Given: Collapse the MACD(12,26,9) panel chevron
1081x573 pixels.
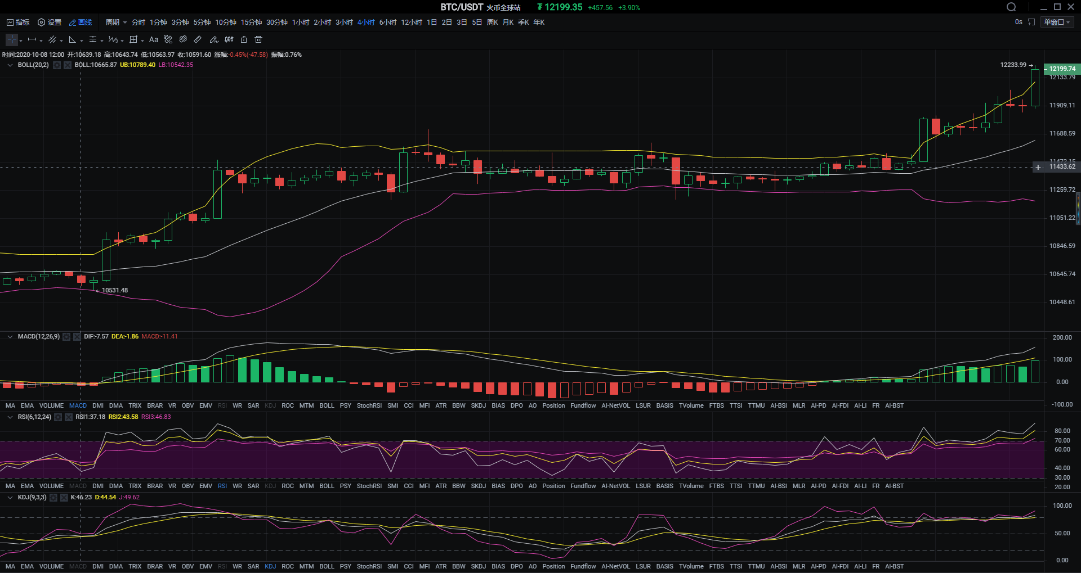Looking at the screenshot, I should (x=10, y=337).
